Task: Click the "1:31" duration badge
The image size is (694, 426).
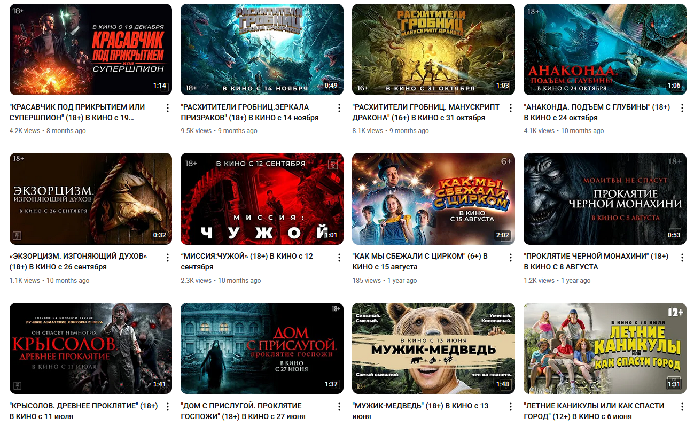Action: 674,384
